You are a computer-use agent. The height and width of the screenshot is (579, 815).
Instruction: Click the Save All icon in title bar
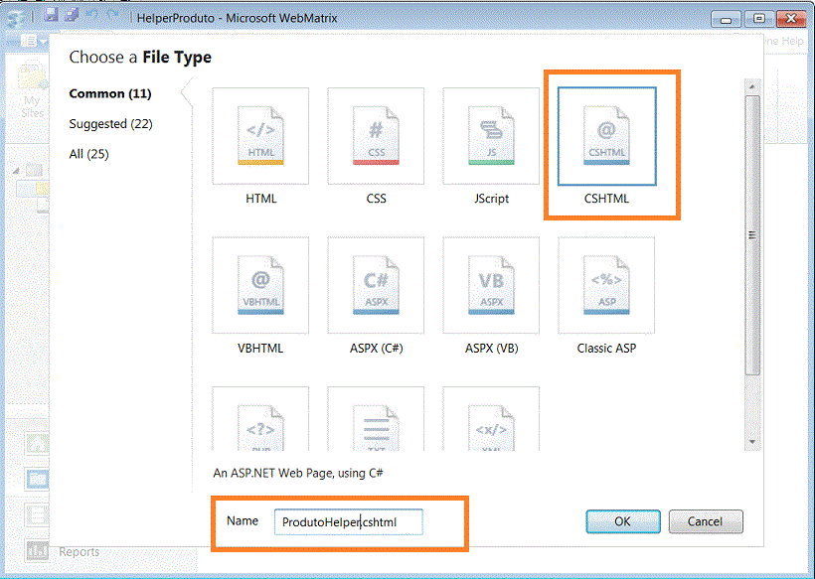(72, 14)
